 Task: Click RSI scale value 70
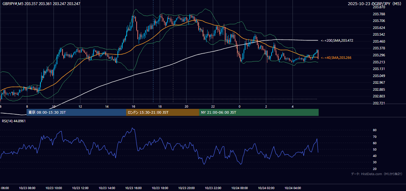click(x=375, y=137)
